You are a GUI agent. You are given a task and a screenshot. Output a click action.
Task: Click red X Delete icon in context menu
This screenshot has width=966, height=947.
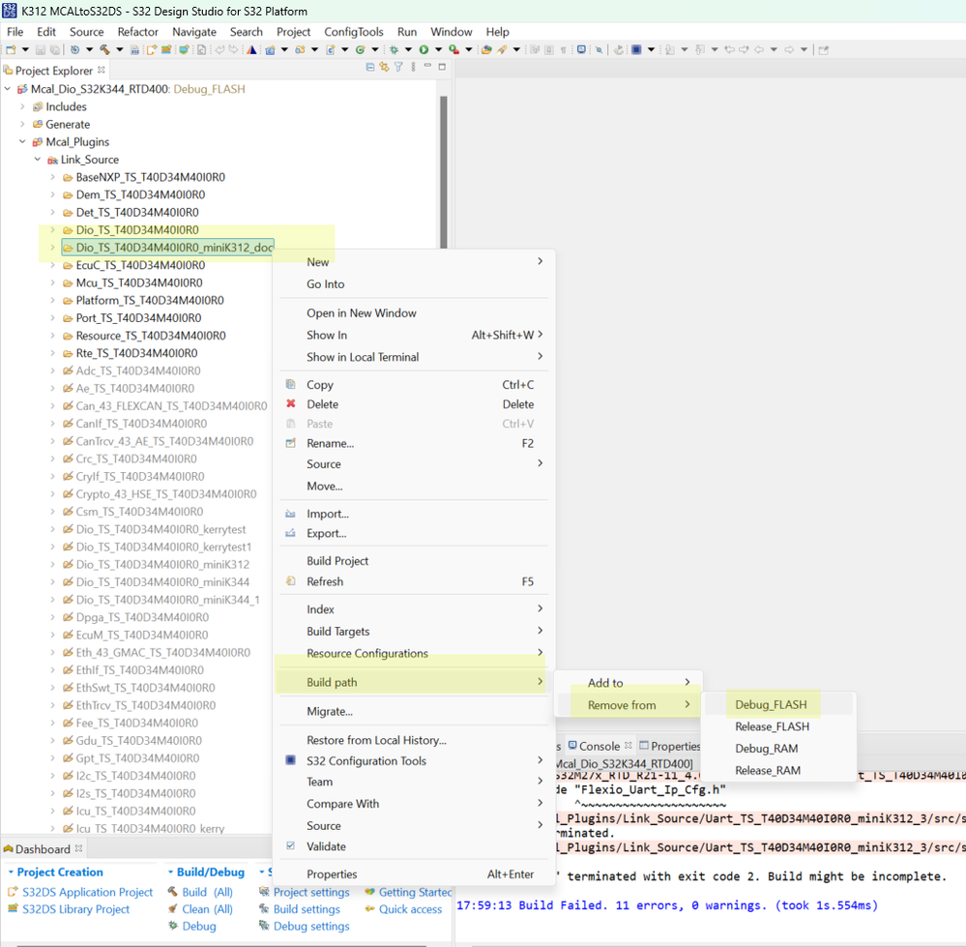point(291,404)
